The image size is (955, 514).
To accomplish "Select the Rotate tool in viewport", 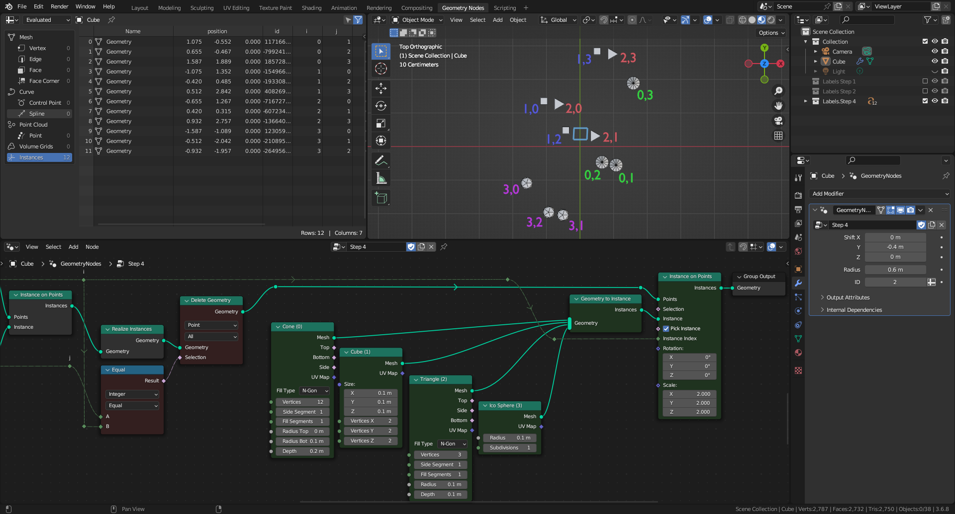I will pos(381,106).
